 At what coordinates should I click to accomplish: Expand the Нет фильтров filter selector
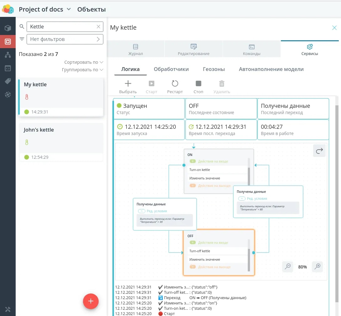pos(65,39)
